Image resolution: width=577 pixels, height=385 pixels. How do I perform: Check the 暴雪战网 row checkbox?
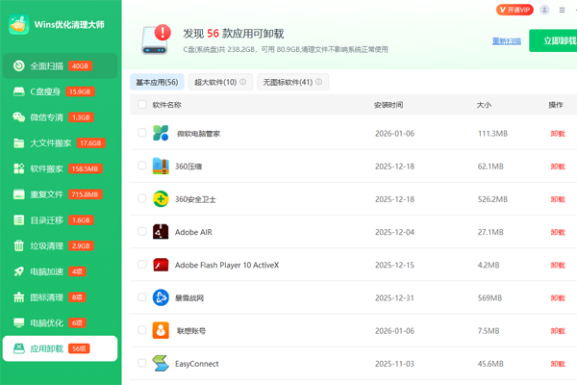[142, 297]
